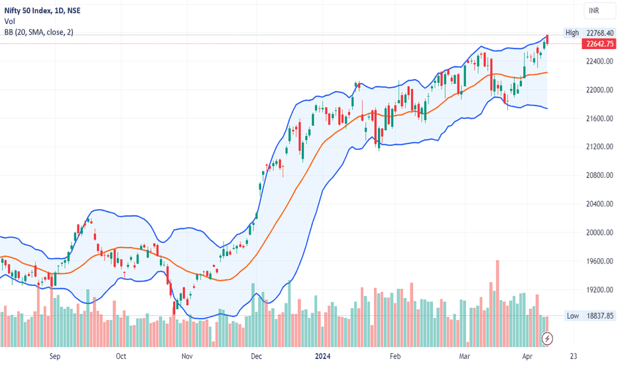Screen dimensions: 618x365
Task: Click the Low 18837.85 price label
Action: (589, 316)
